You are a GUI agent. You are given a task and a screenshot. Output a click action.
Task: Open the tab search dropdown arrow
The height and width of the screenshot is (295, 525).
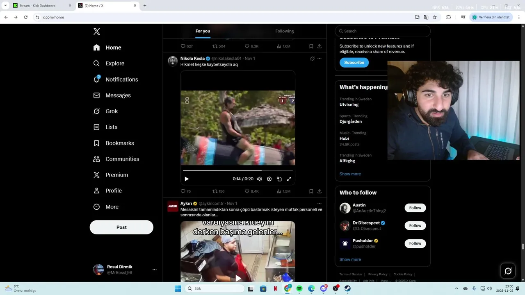[5, 6]
